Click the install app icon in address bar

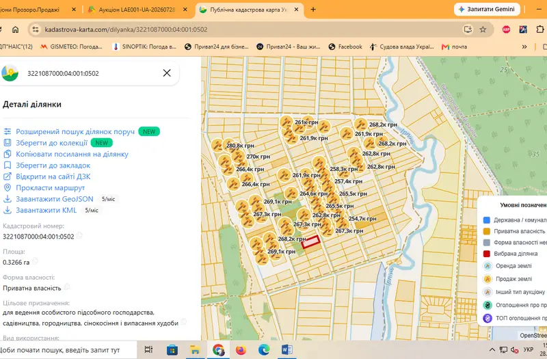468,29
